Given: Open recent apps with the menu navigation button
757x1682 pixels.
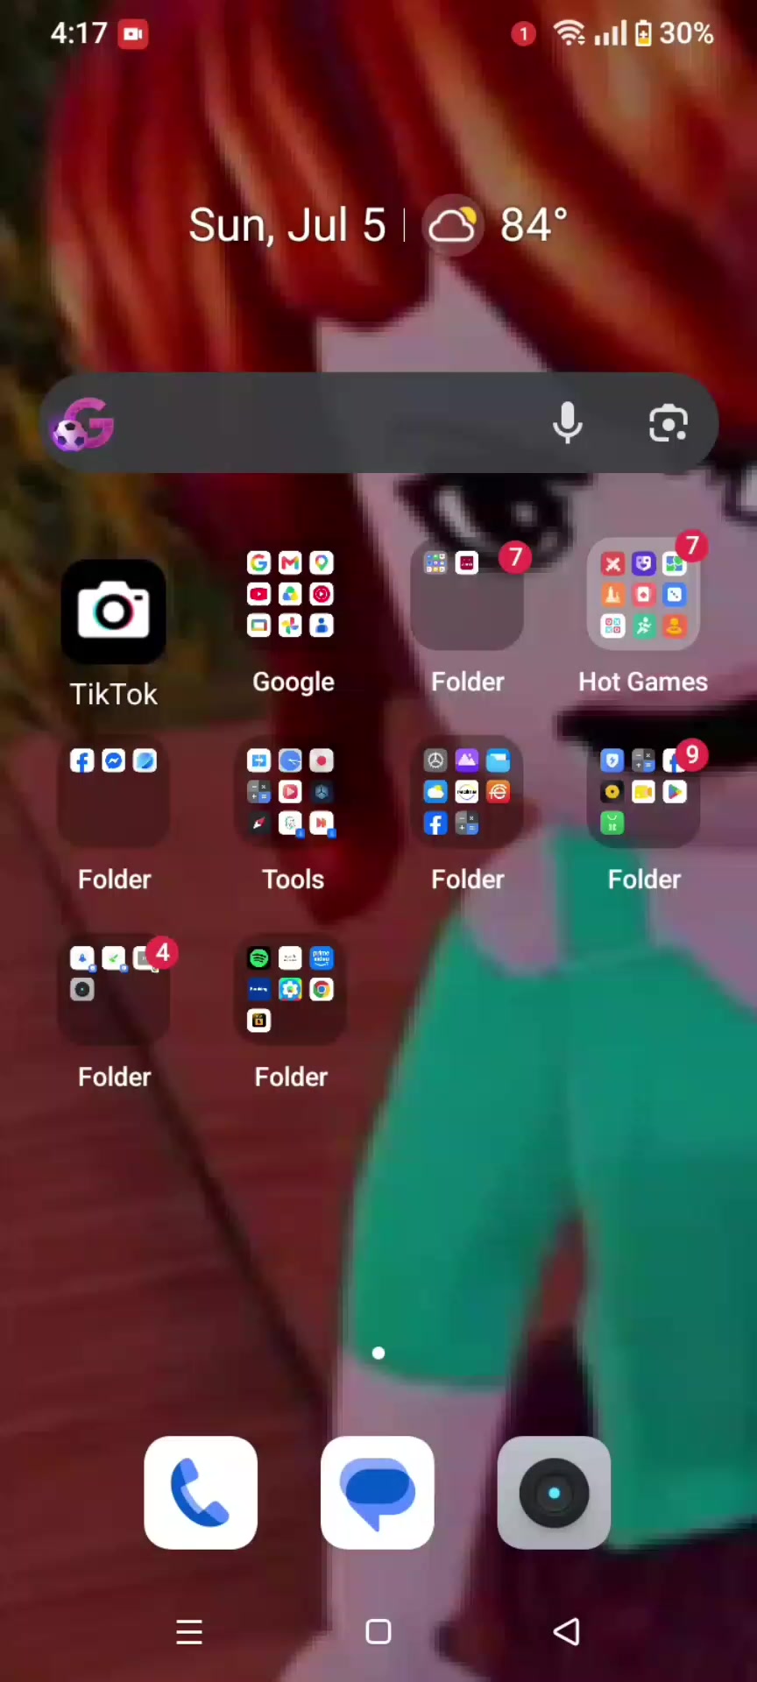Looking at the screenshot, I should tap(189, 1631).
